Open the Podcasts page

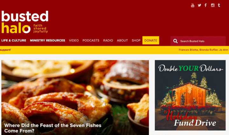coord(91,40)
